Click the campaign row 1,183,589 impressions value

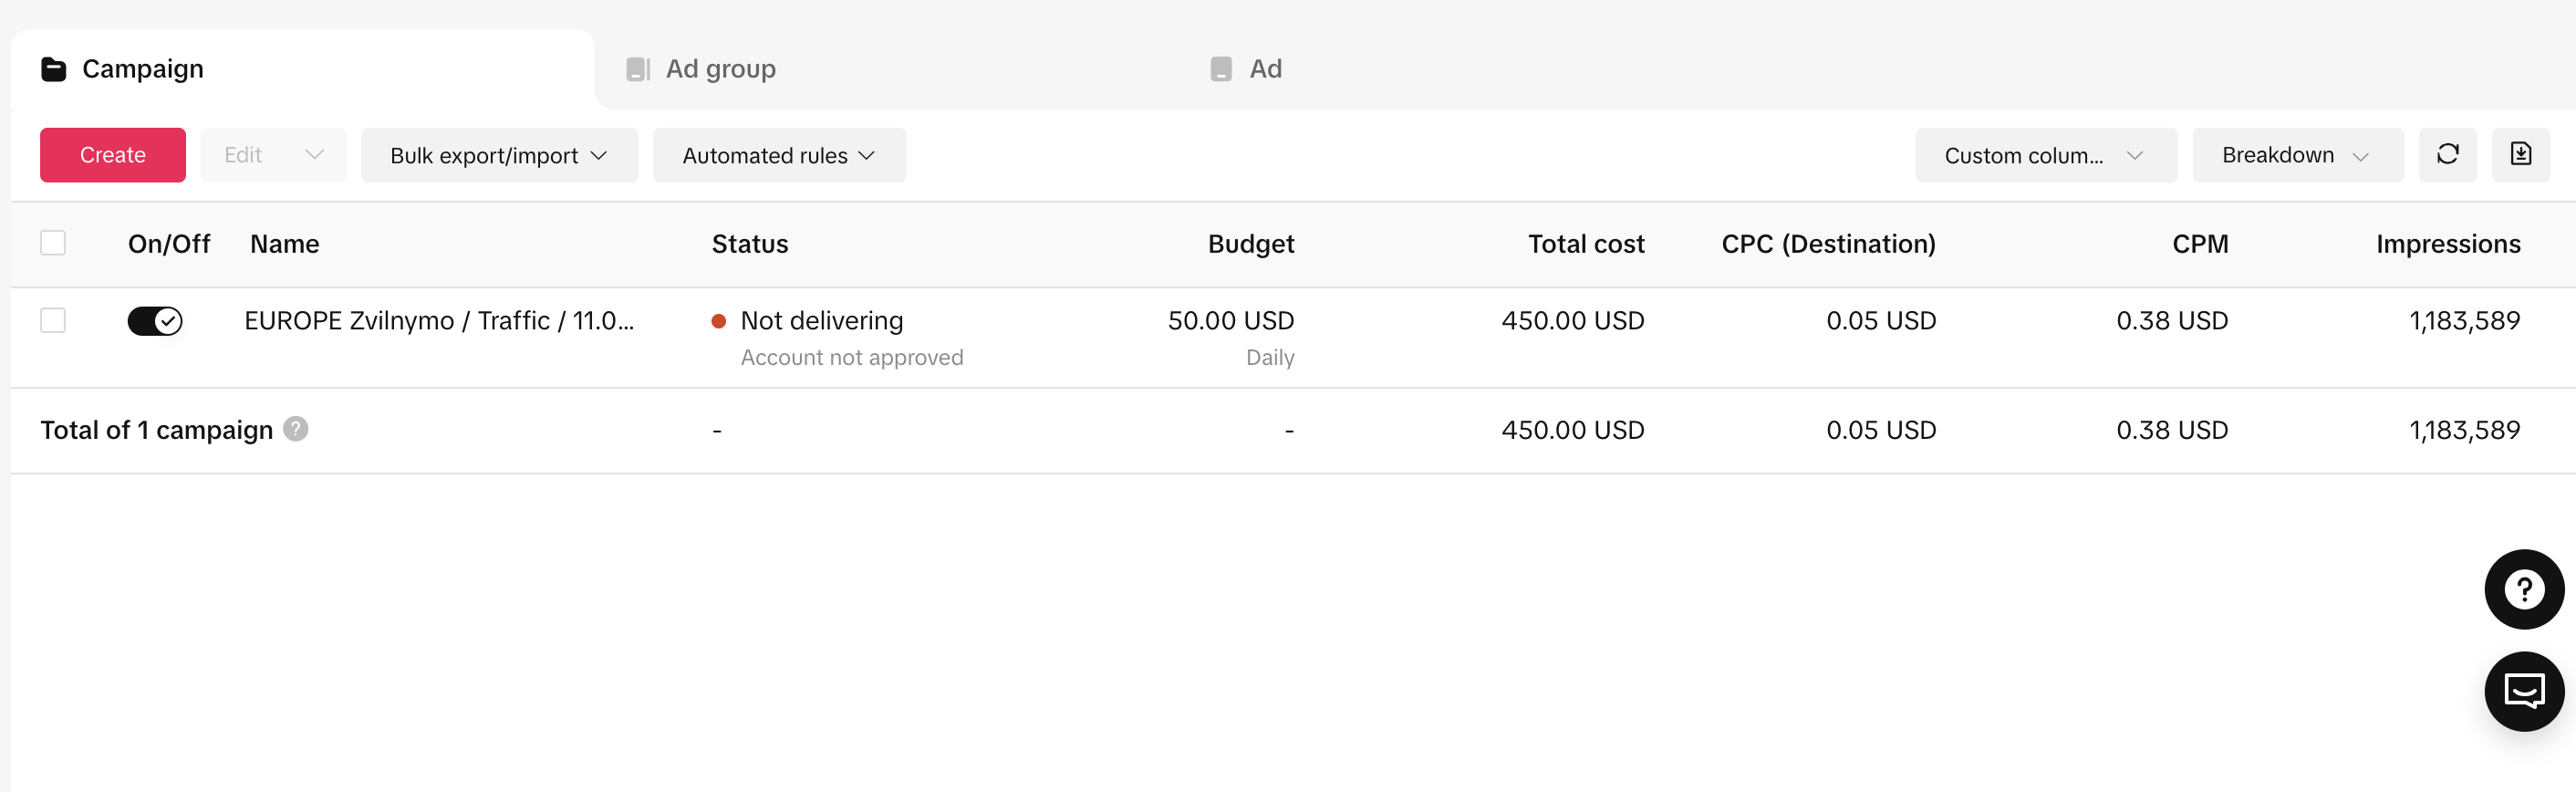coord(2465,321)
